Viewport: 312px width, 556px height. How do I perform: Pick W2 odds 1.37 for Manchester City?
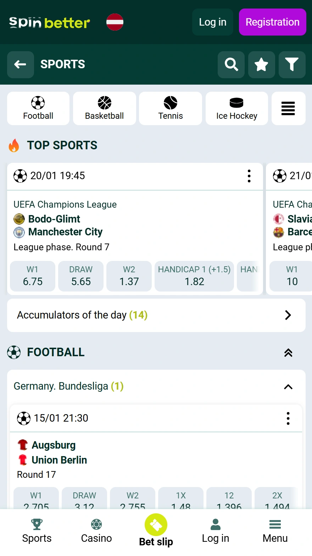[129, 276]
